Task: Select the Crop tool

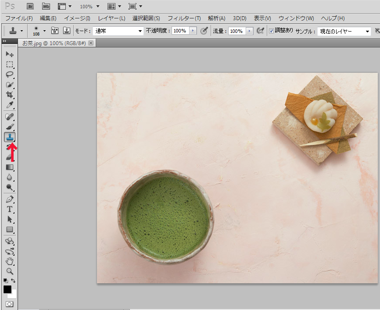Action: [10, 94]
